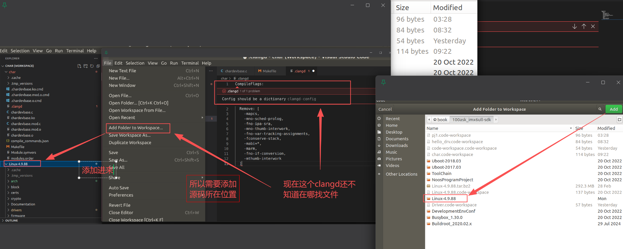The width and height of the screenshot is (623, 249).
Task: Click Music in dialog sidebar
Action: click(x=391, y=152)
